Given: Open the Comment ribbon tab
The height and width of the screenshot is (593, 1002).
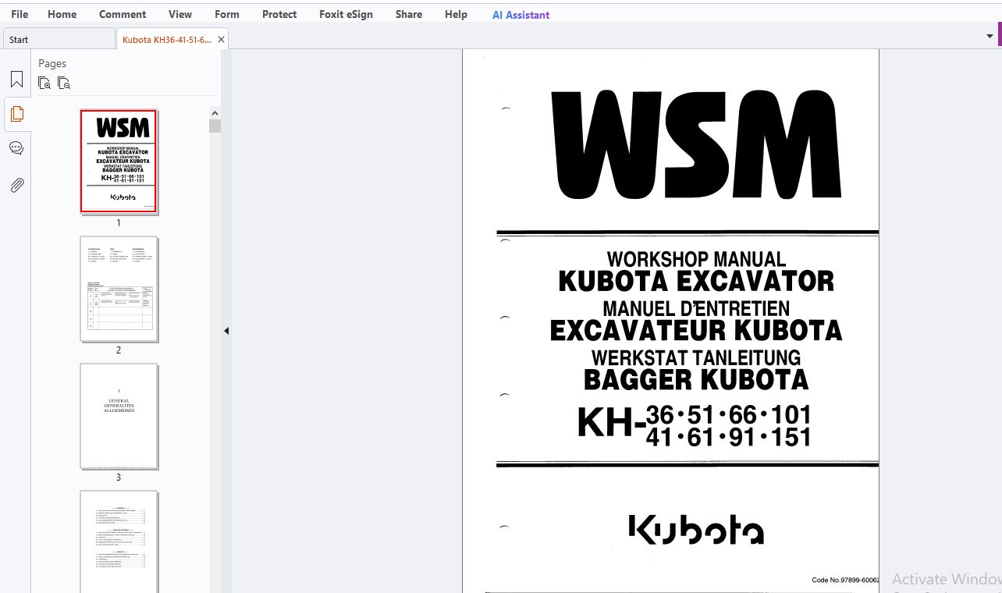Looking at the screenshot, I should coord(123,14).
